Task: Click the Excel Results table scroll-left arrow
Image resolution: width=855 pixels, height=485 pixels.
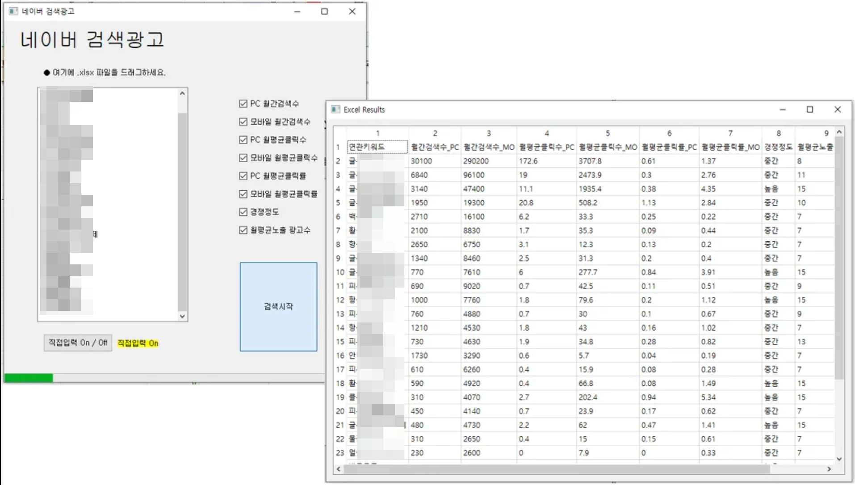Action: click(x=339, y=469)
